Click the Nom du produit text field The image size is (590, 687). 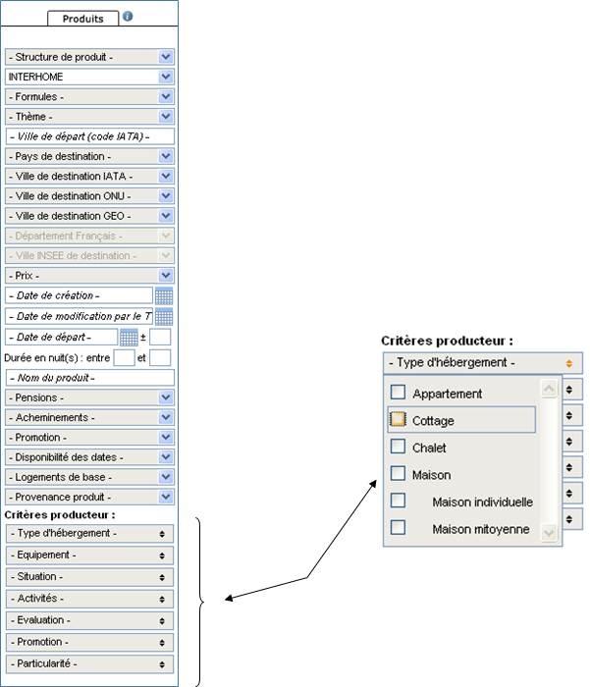pyautogui.click(x=89, y=378)
